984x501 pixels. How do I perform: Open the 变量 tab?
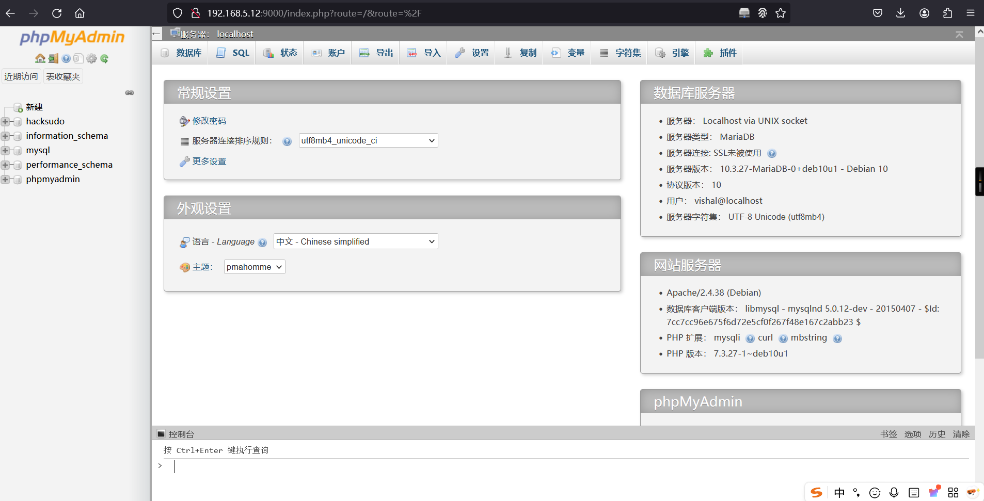tap(567, 53)
